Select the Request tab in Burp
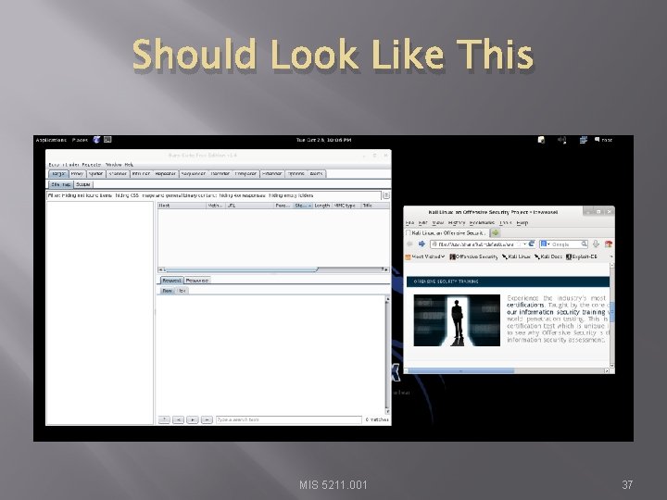667x500 pixels. click(x=171, y=281)
